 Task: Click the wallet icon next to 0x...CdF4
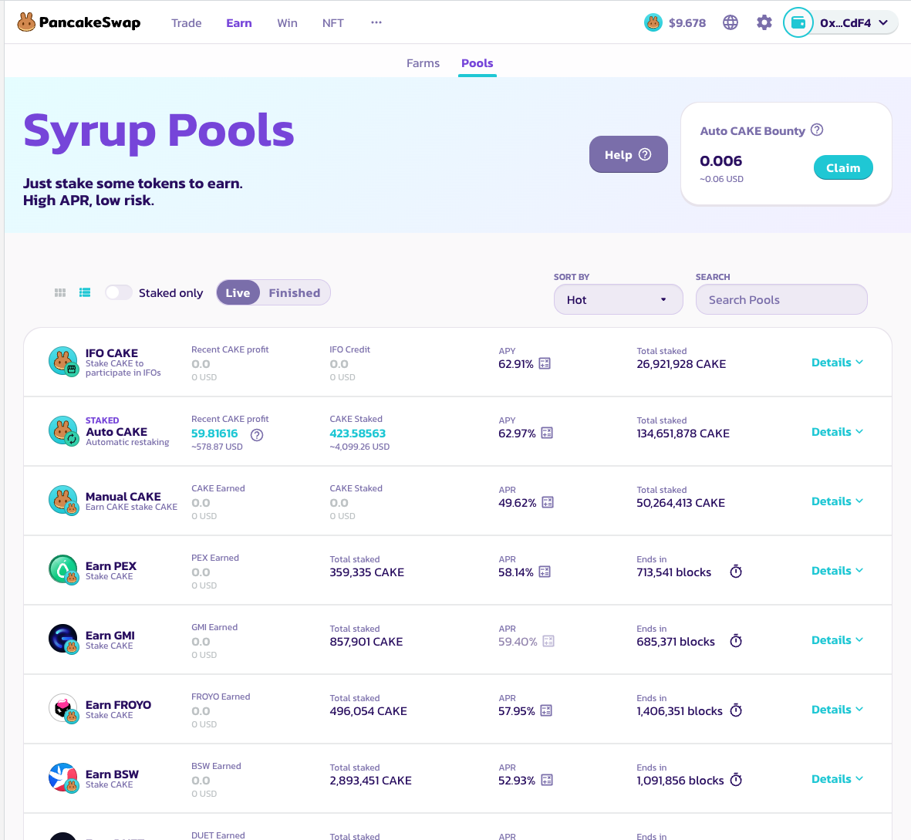798,22
